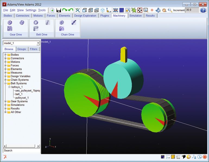Screen dimensions: 209x162
Task: Expand the Motions tree folder
Action: point(5,62)
